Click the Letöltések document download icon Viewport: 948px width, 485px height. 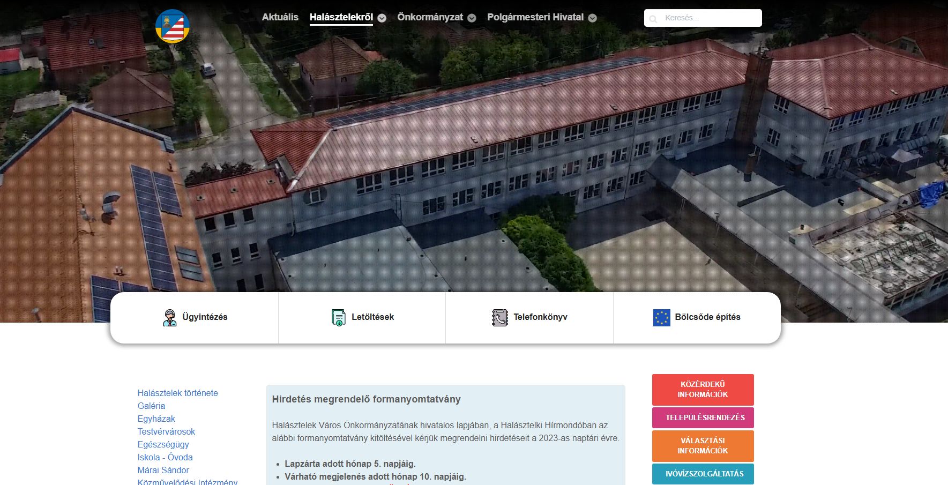point(338,318)
